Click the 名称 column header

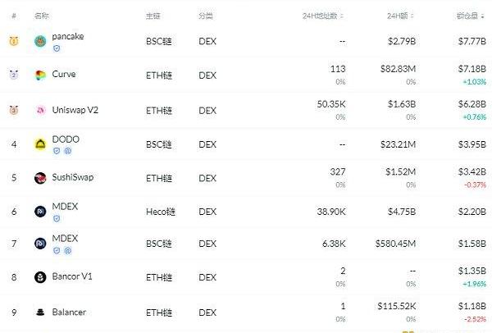point(41,16)
